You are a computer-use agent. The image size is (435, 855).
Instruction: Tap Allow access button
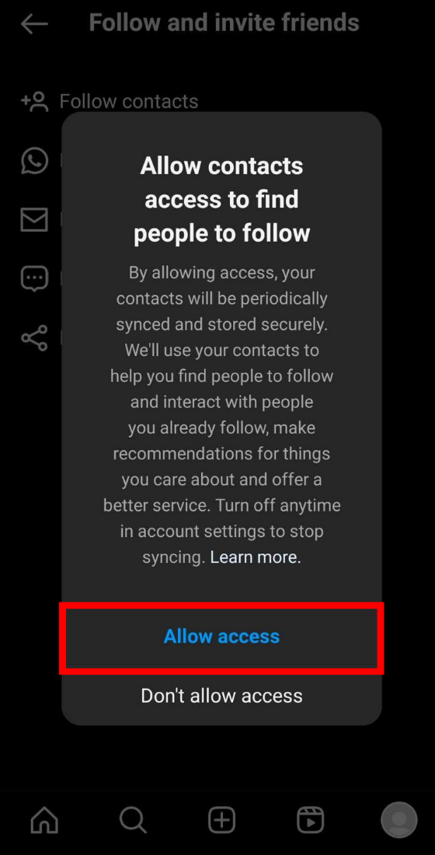coord(221,637)
